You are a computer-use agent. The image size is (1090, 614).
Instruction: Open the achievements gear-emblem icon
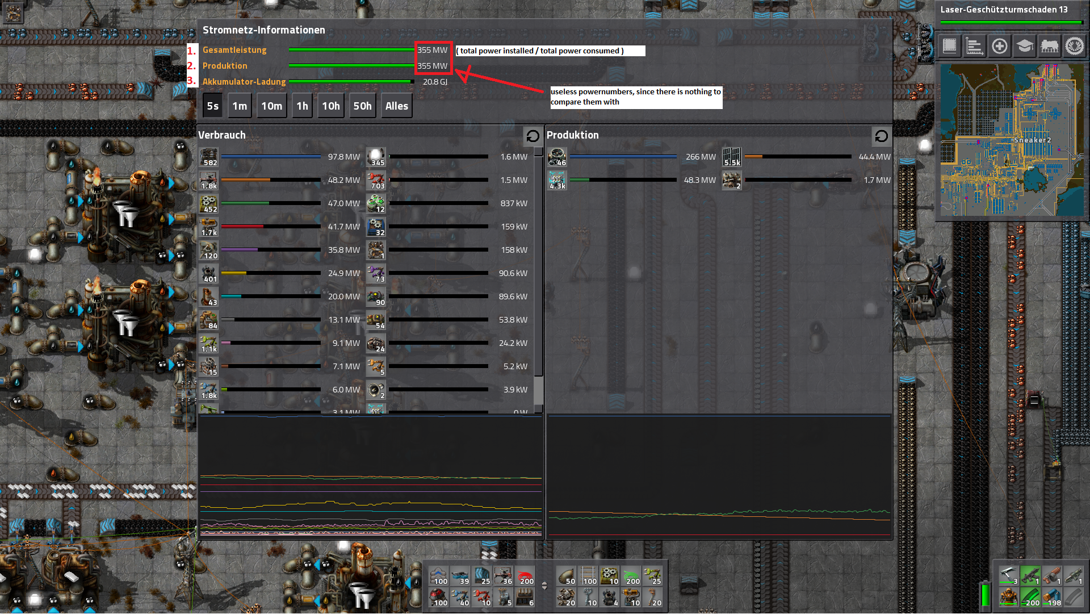(1075, 45)
